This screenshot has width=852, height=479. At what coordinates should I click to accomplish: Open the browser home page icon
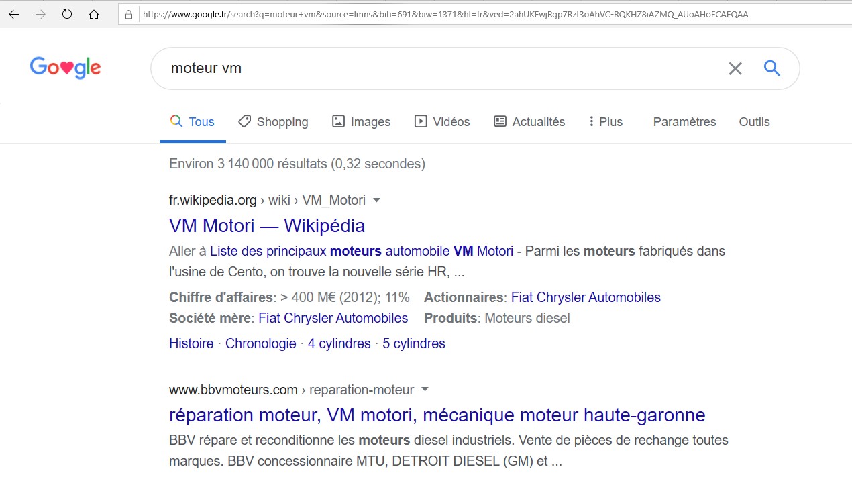pyautogui.click(x=94, y=14)
